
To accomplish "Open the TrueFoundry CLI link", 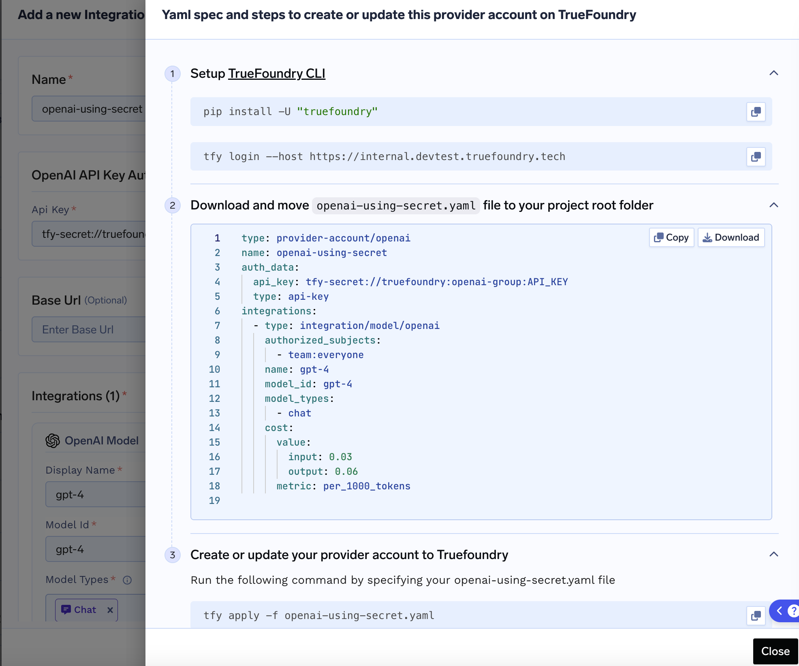I will [276, 73].
